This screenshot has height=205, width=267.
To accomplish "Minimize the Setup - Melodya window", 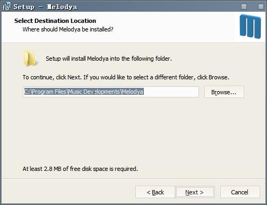I will (244, 6).
